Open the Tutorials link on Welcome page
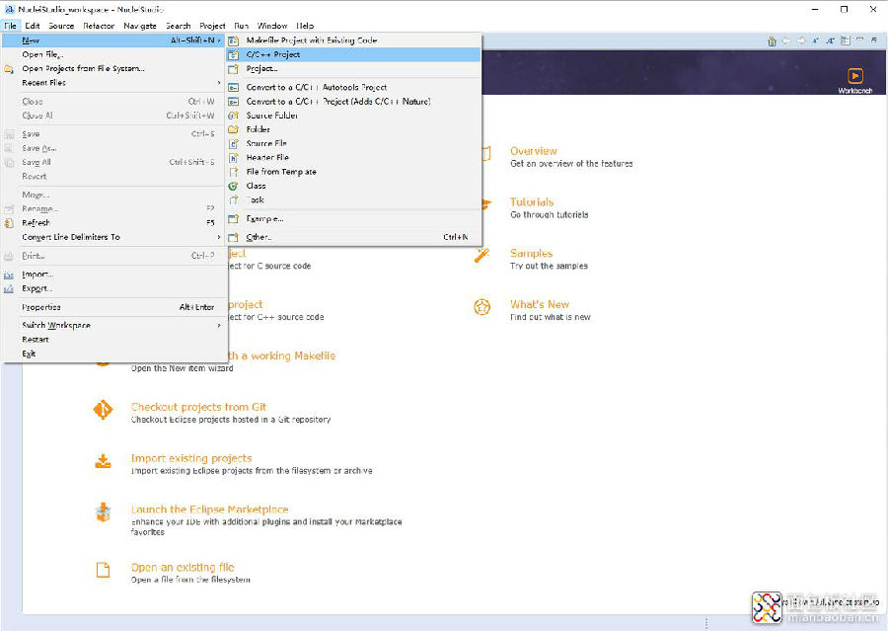 coord(532,202)
